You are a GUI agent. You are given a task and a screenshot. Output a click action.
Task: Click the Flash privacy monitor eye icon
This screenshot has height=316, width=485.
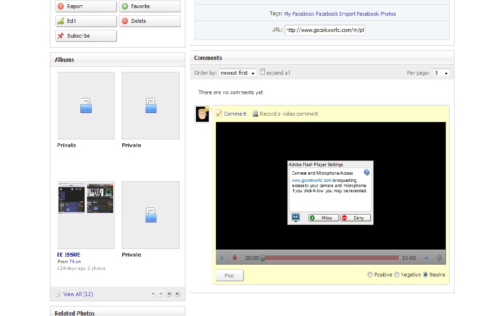coord(296,217)
